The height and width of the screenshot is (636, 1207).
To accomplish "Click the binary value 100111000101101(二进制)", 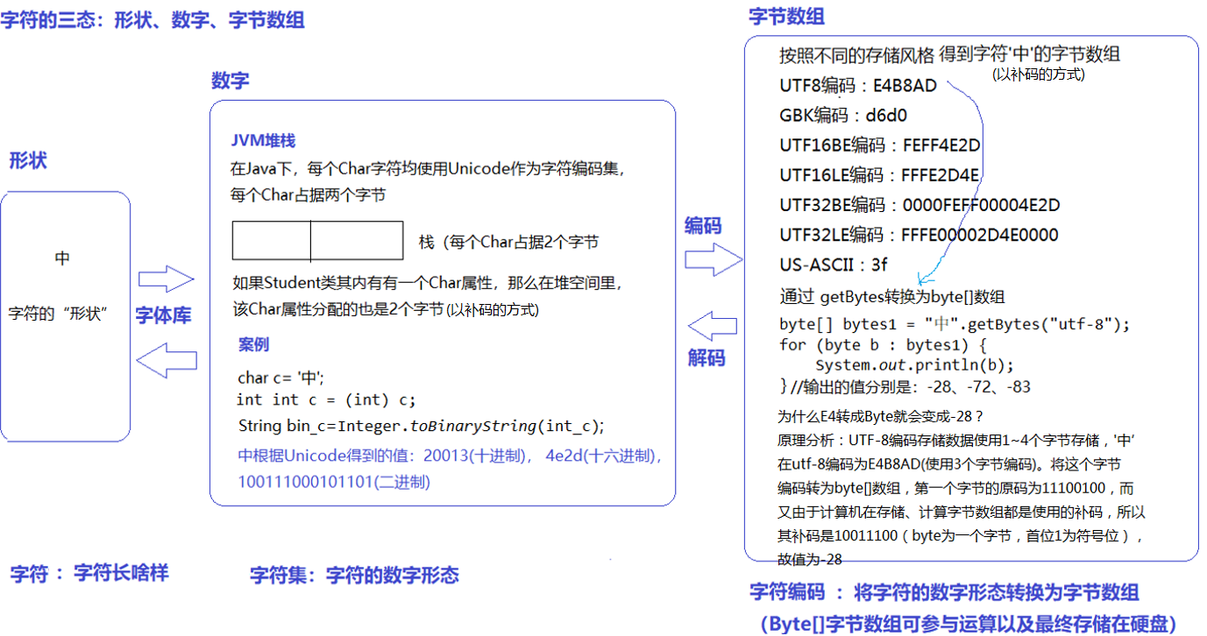I will pos(334,482).
